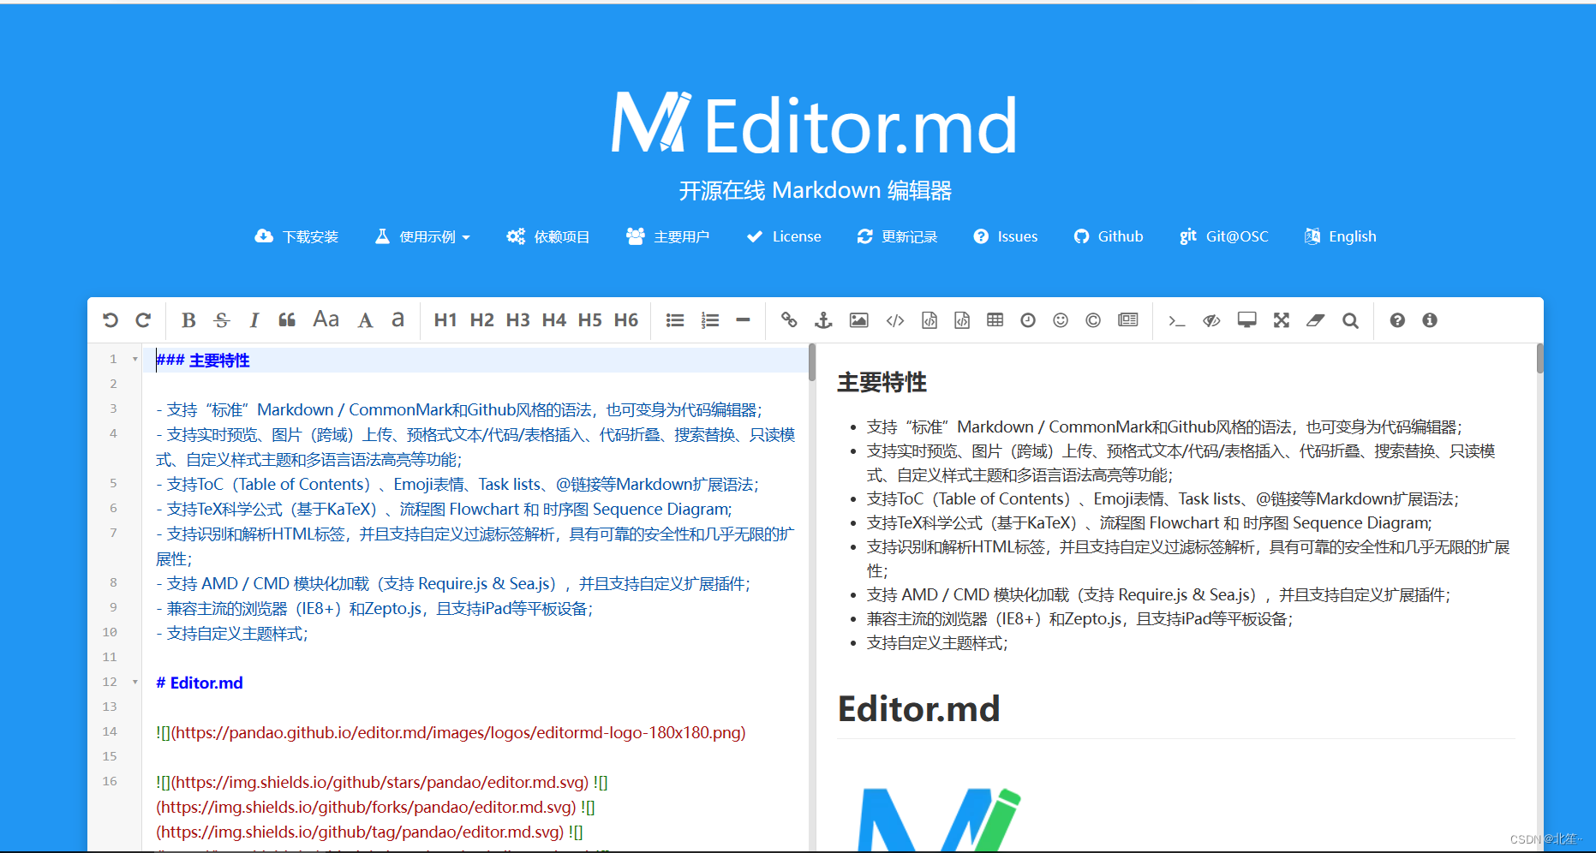The width and height of the screenshot is (1596, 853).
Task: Open the help dialog
Action: coord(1397,320)
